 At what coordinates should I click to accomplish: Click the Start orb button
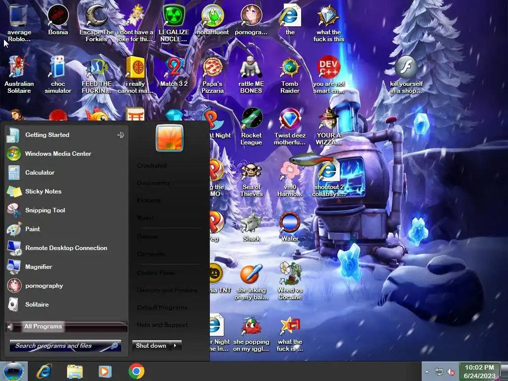tap(13, 371)
